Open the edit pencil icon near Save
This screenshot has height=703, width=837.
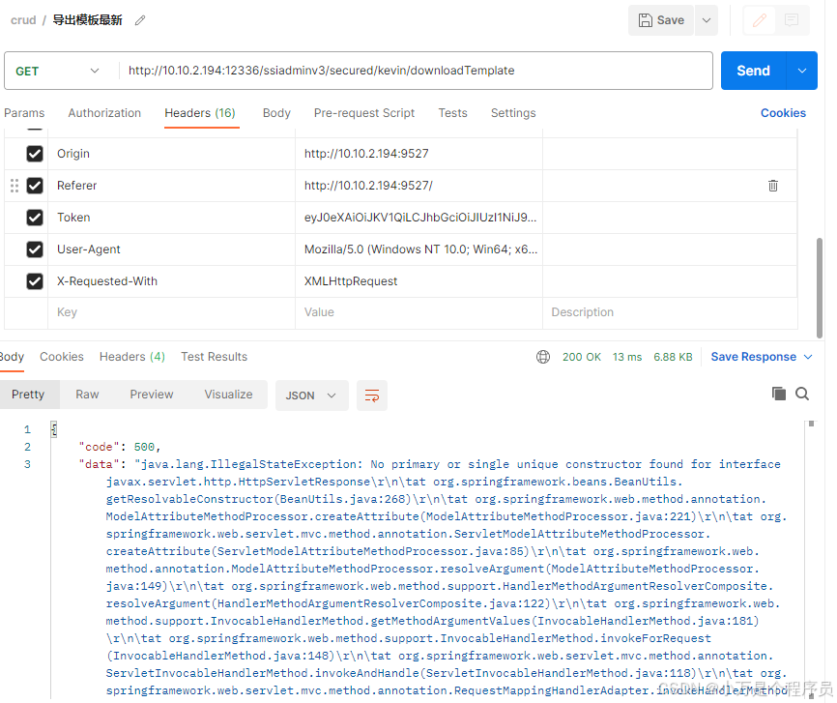click(x=758, y=19)
